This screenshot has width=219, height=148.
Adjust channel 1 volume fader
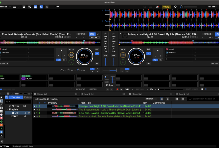[x=106, y=62]
